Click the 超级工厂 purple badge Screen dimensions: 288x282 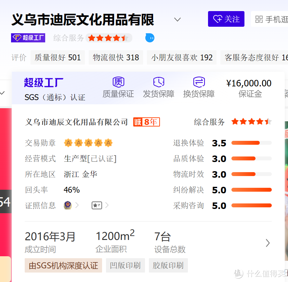pos(28,38)
